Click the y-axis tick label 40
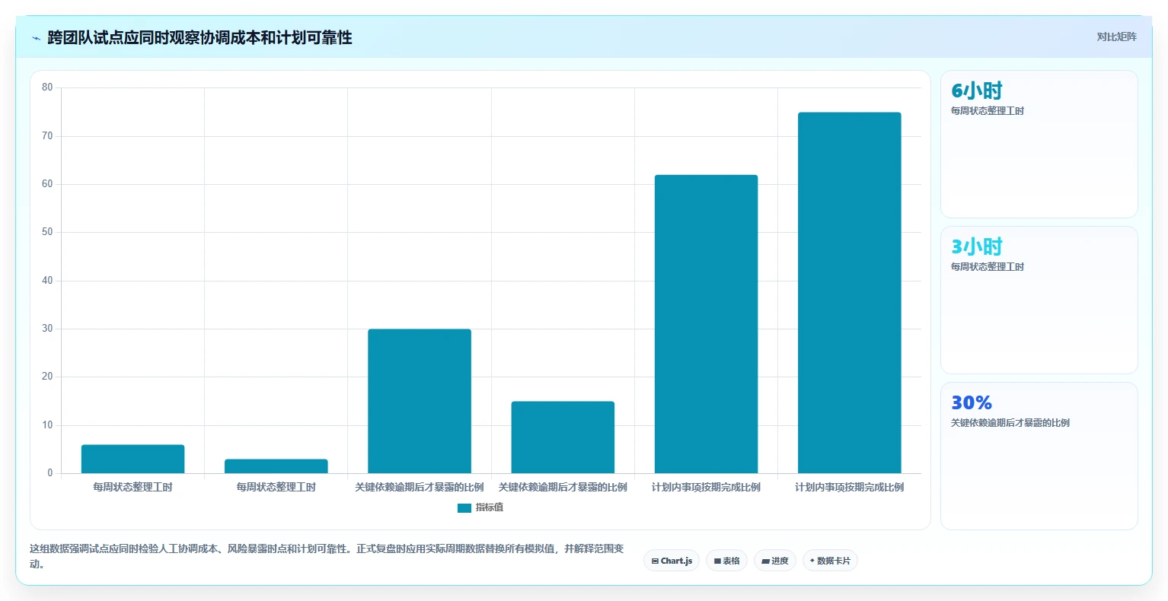The height and width of the screenshot is (601, 1168). coord(47,280)
